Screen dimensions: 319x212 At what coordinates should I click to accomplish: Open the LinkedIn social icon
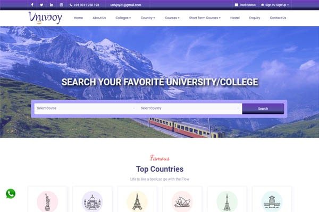pyautogui.click(x=52, y=5)
